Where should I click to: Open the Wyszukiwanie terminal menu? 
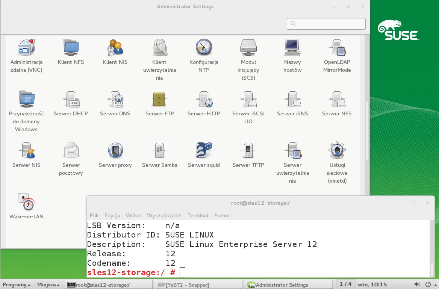pyautogui.click(x=164, y=215)
